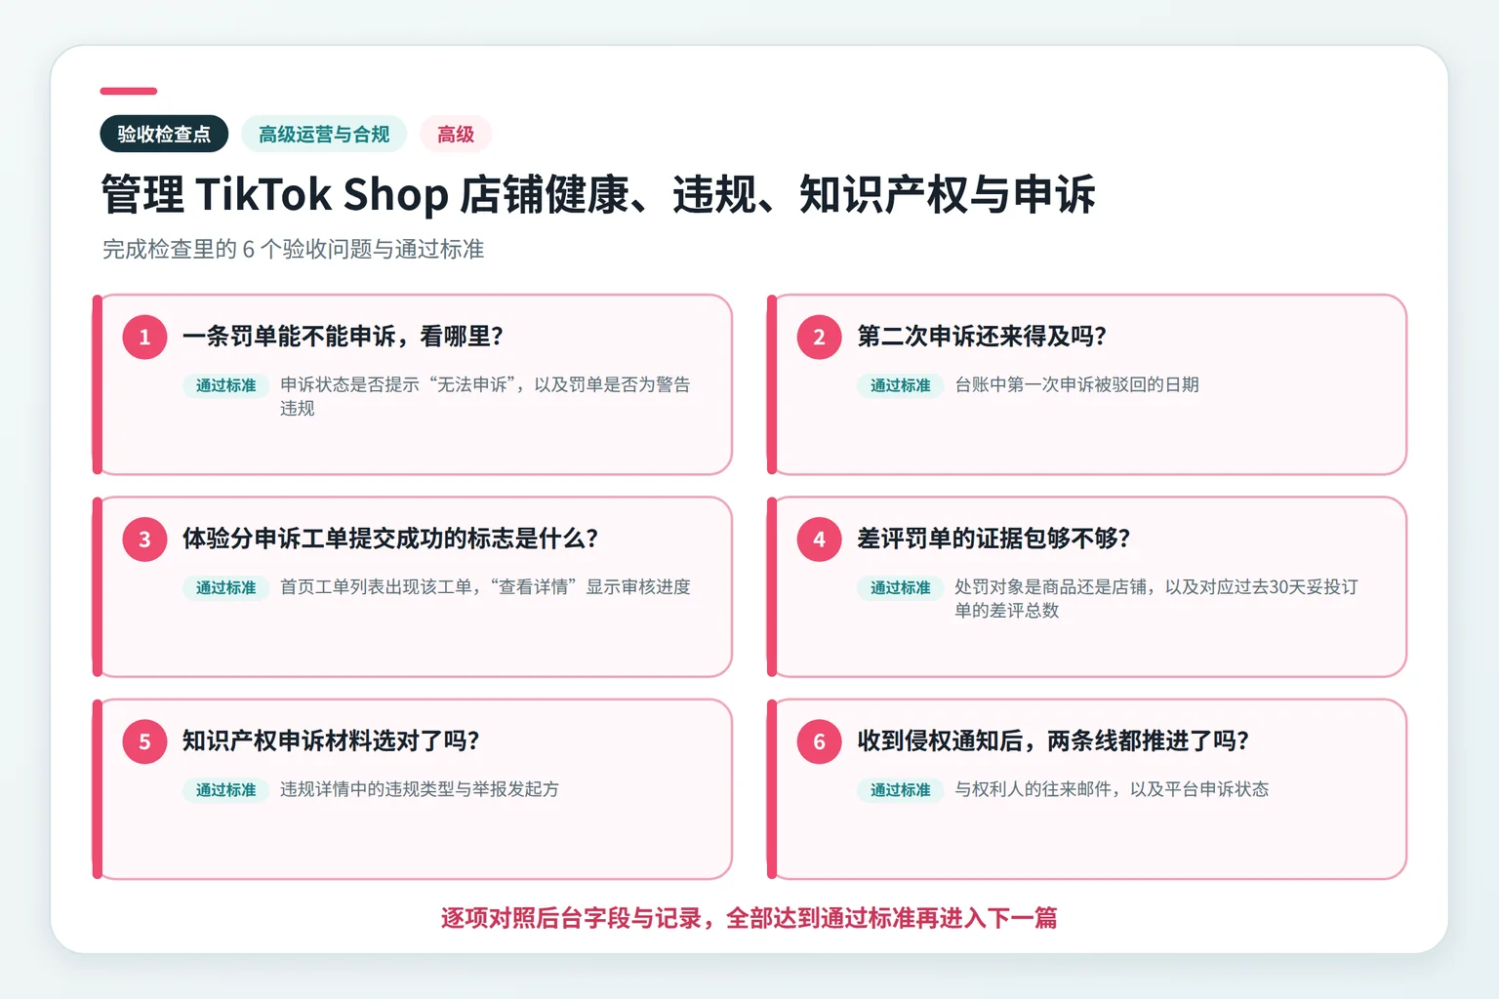Click 通过标准 label in card 3
This screenshot has width=1499, height=999.
tap(225, 587)
